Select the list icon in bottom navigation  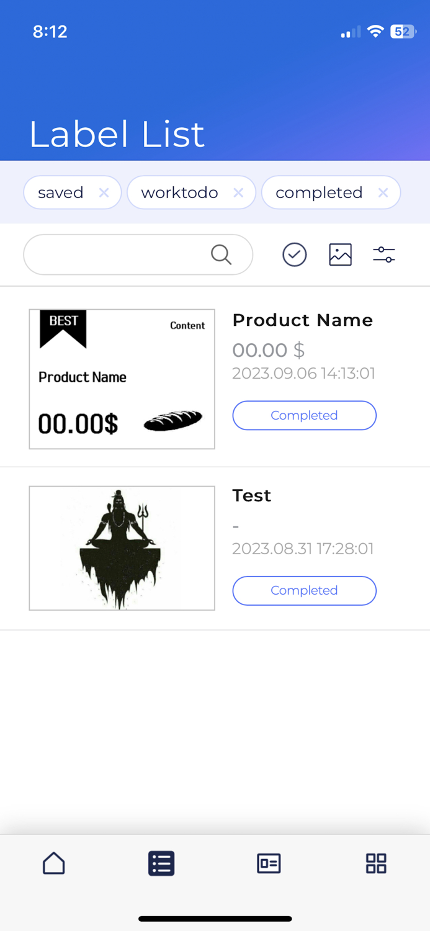point(161,863)
